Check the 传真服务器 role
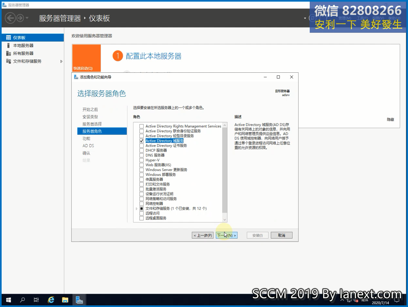The width and height of the screenshot is (408, 307). pyautogui.click(x=141, y=179)
